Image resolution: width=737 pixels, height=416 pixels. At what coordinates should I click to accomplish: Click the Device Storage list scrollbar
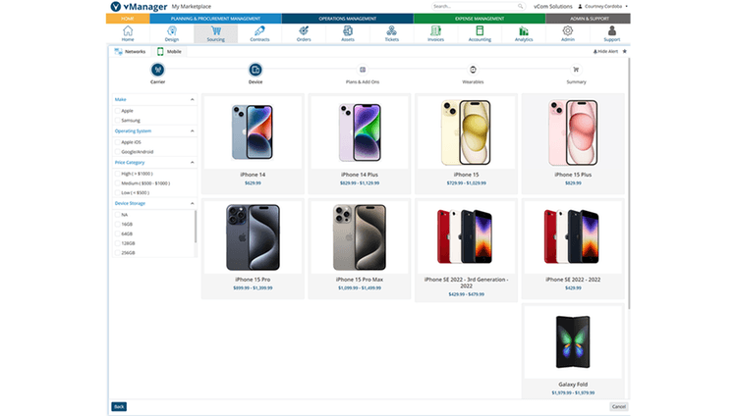click(x=196, y=227)
